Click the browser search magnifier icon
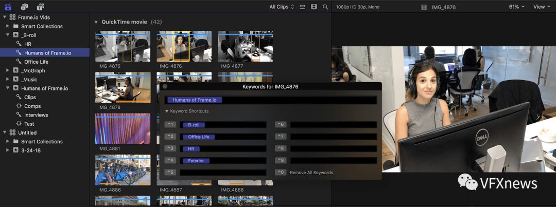The image size is (556, 207). click(325, 7)
